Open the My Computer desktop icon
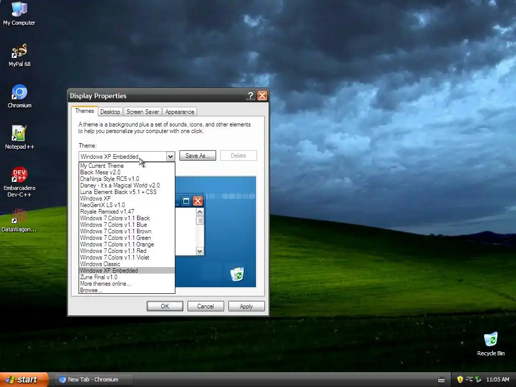This screenshot has height=387, width=516. coord(19,14)
